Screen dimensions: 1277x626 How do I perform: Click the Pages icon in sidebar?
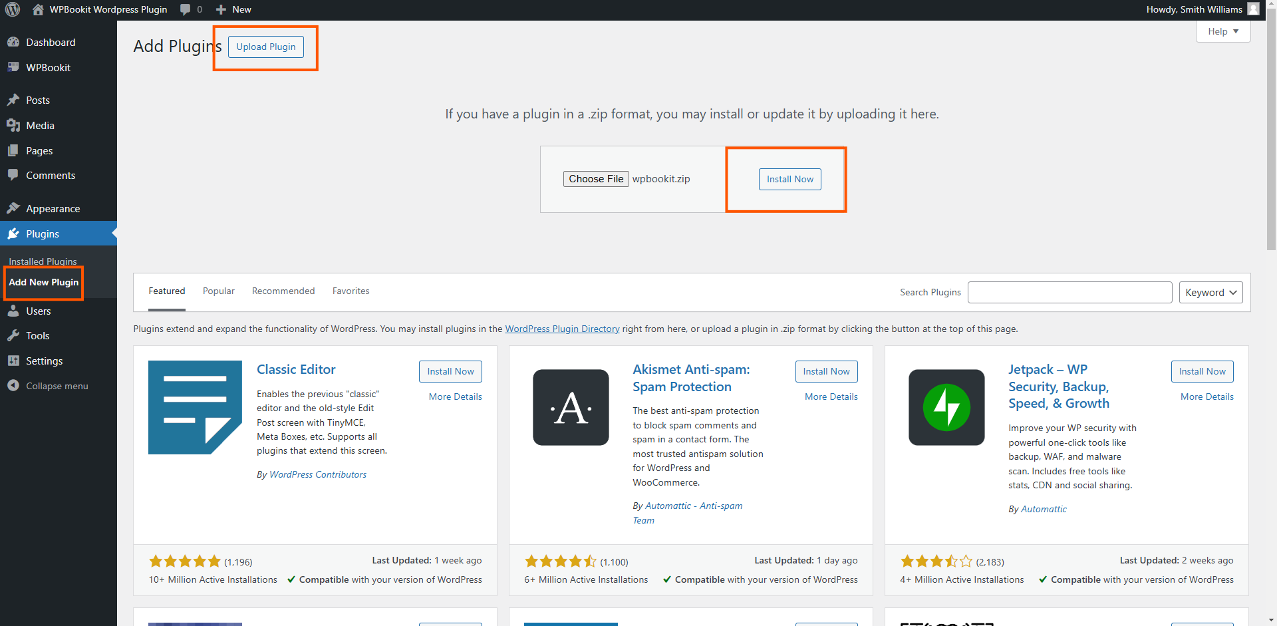point(13,150)
